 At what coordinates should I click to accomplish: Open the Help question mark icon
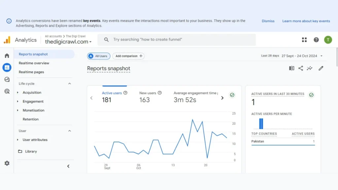pyautogui.click(x=316, y=40)
